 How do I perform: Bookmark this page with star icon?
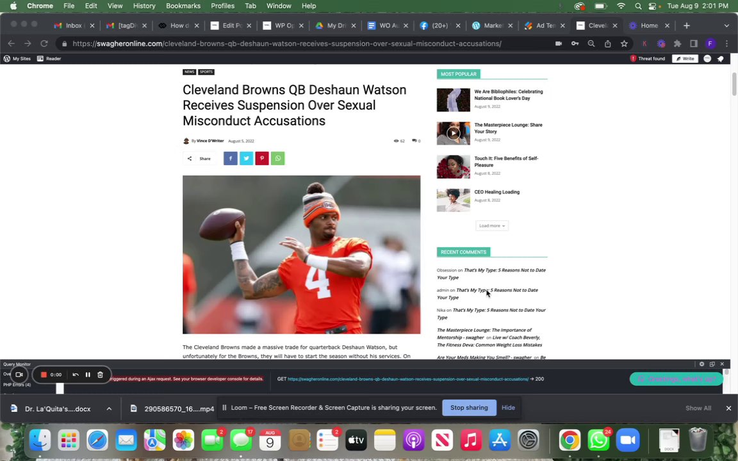tap(624, 44)
